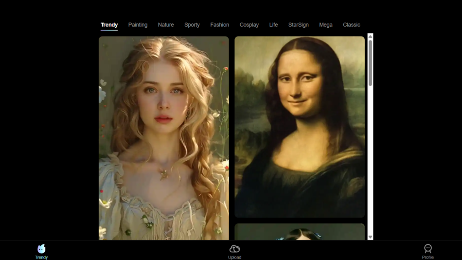
Task: Switch to the Mega tab
Action: point(326,25)
